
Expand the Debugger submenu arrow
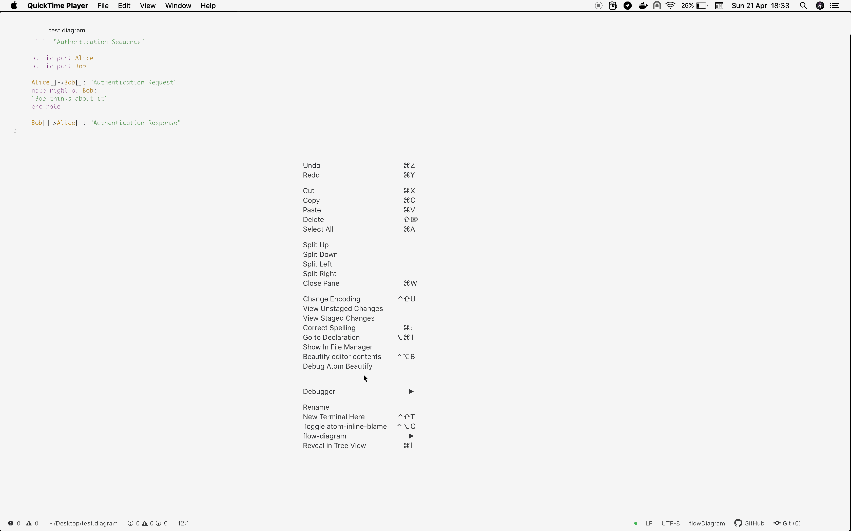(x=411, y=391)
